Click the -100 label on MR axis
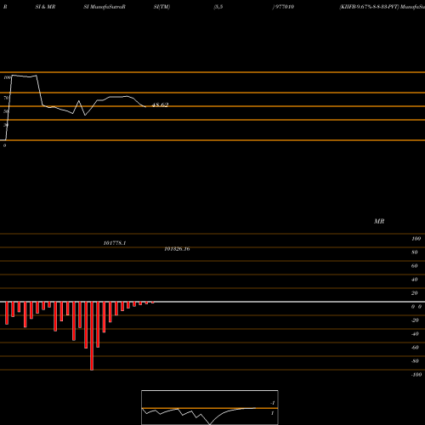Viewport: 425px width, 425px height. [x=416, y=375]
